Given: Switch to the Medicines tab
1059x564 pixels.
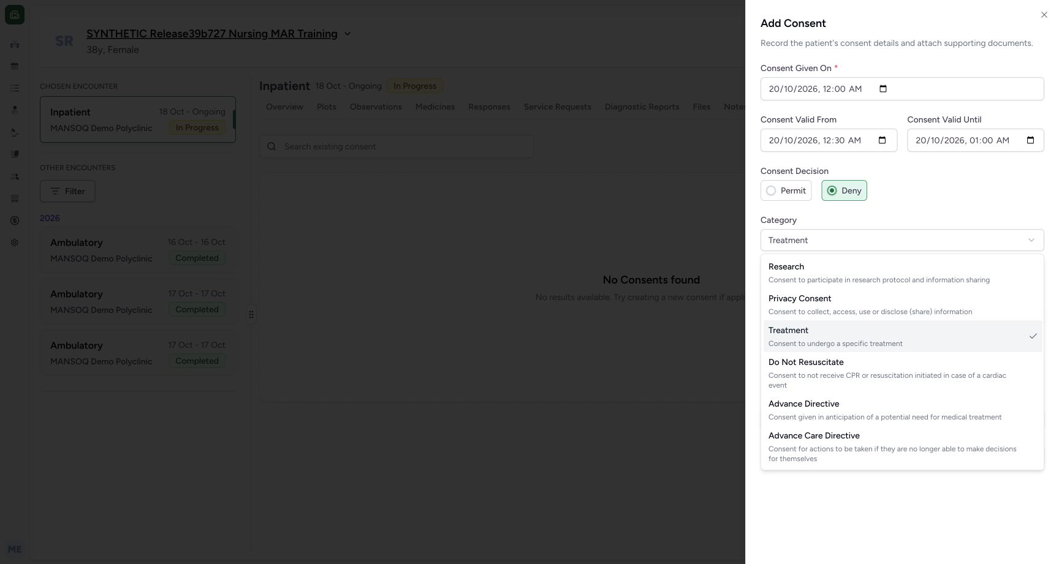Looking at the screenshot, I should (x=435, y=107).
